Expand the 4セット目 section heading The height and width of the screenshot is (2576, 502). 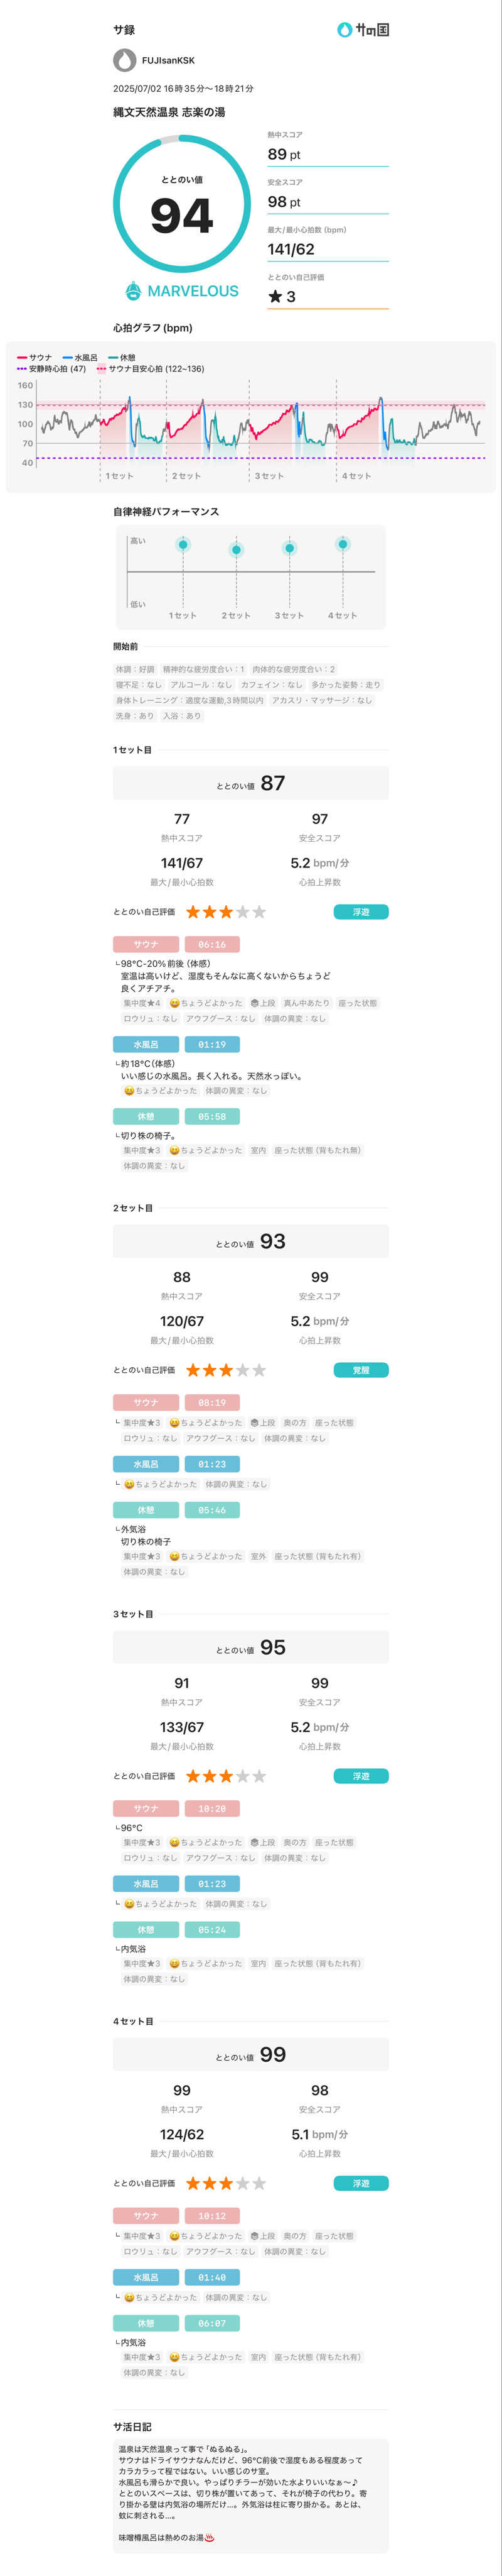(133, 2021)
